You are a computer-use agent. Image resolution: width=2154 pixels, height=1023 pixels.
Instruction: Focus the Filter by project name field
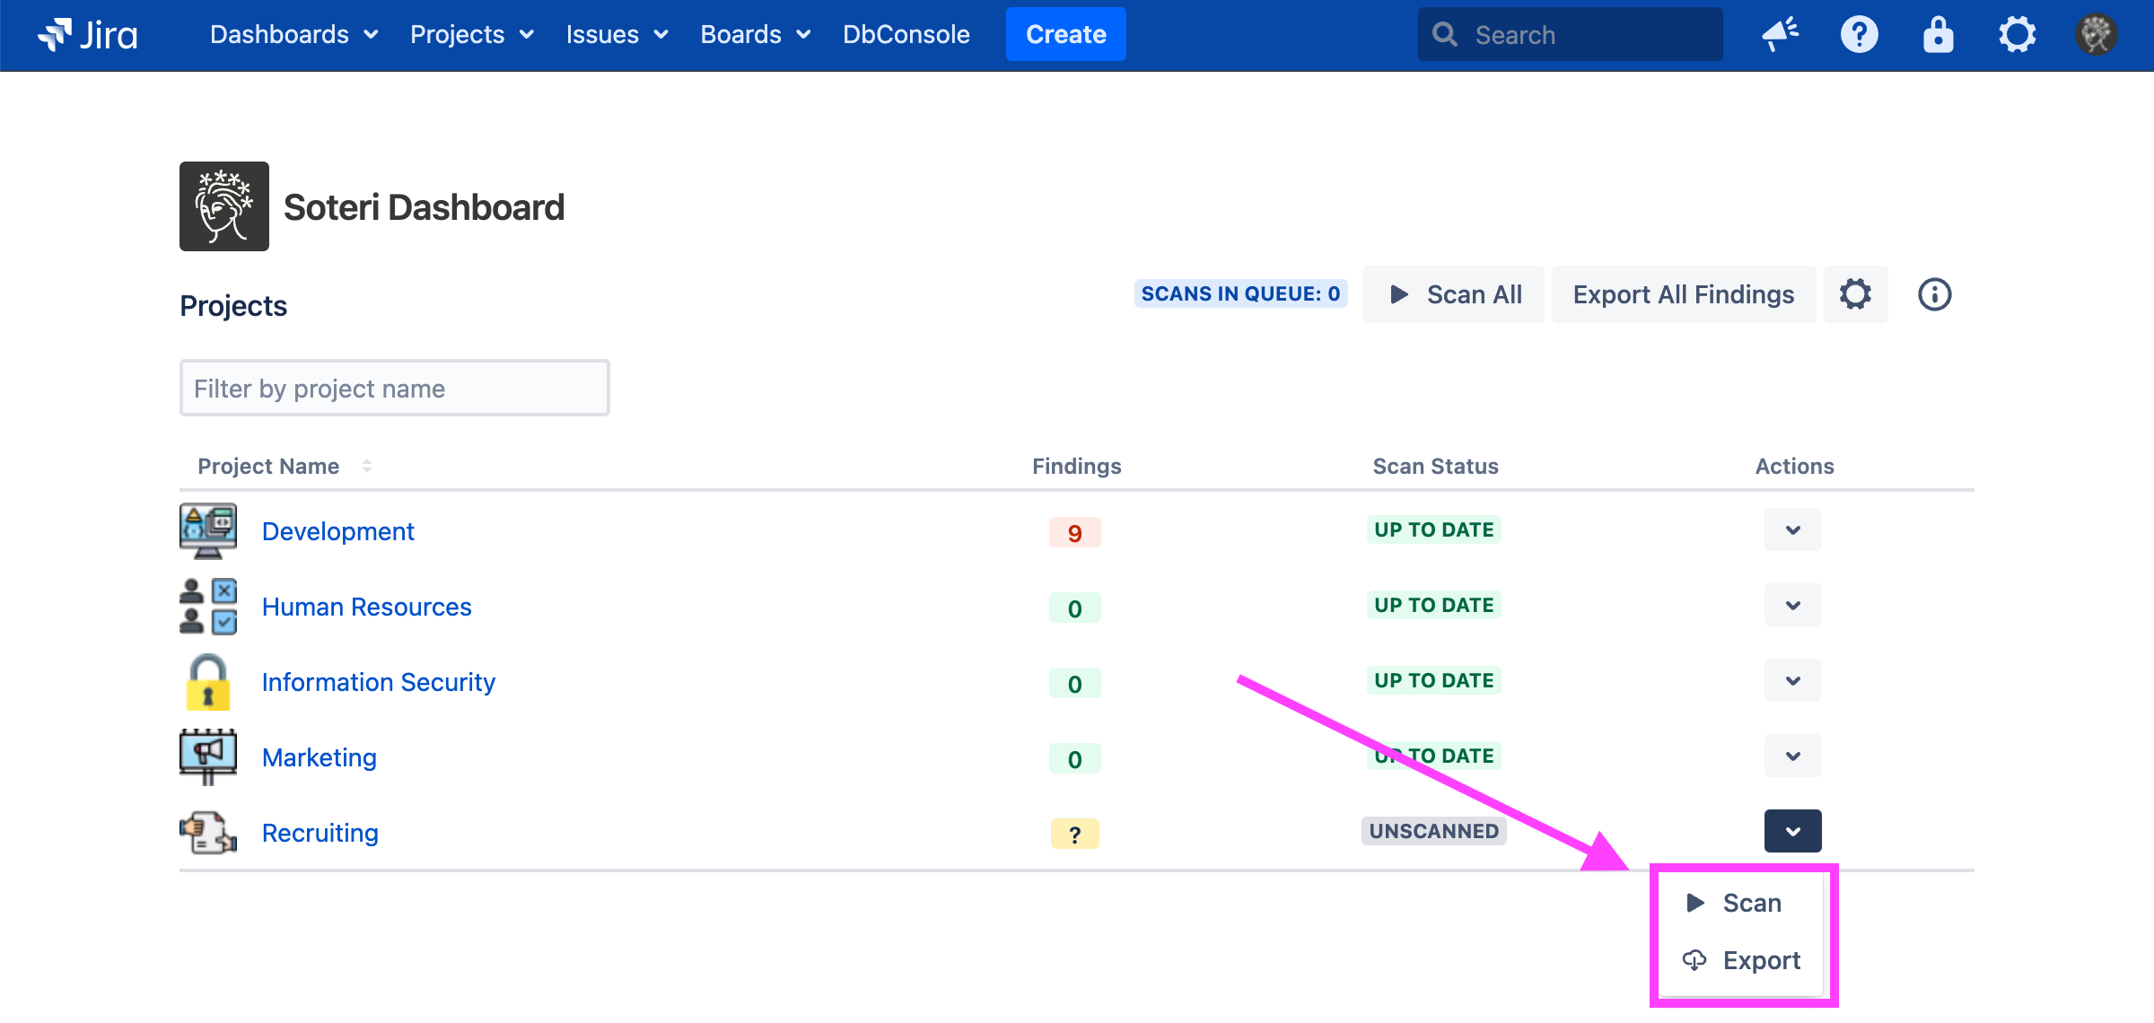click(x=394, y=389)
